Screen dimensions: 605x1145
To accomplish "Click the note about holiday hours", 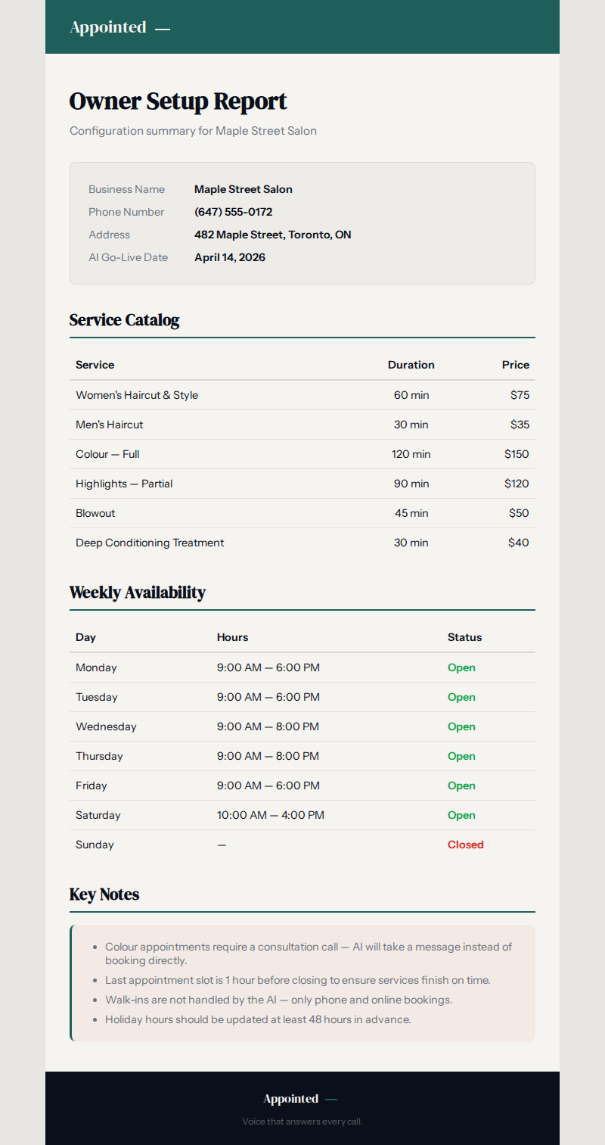I will (x=258, y=1019).
